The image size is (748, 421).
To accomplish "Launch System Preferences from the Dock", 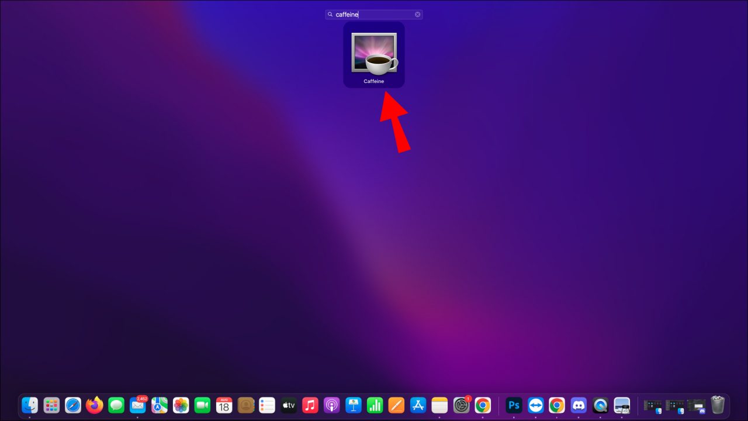I will point(461,405).
